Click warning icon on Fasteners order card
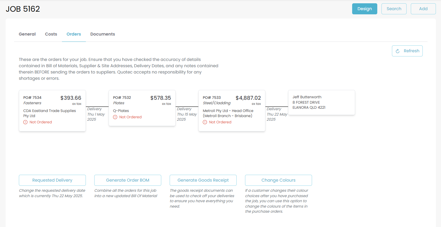Image resolution: width=441 pixels, height=227 pixels. coord(25,122)
